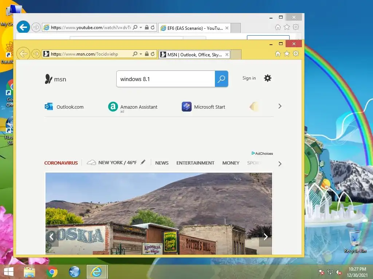Click Sign in link
373x279 pixels.
[x=249, y=78]
